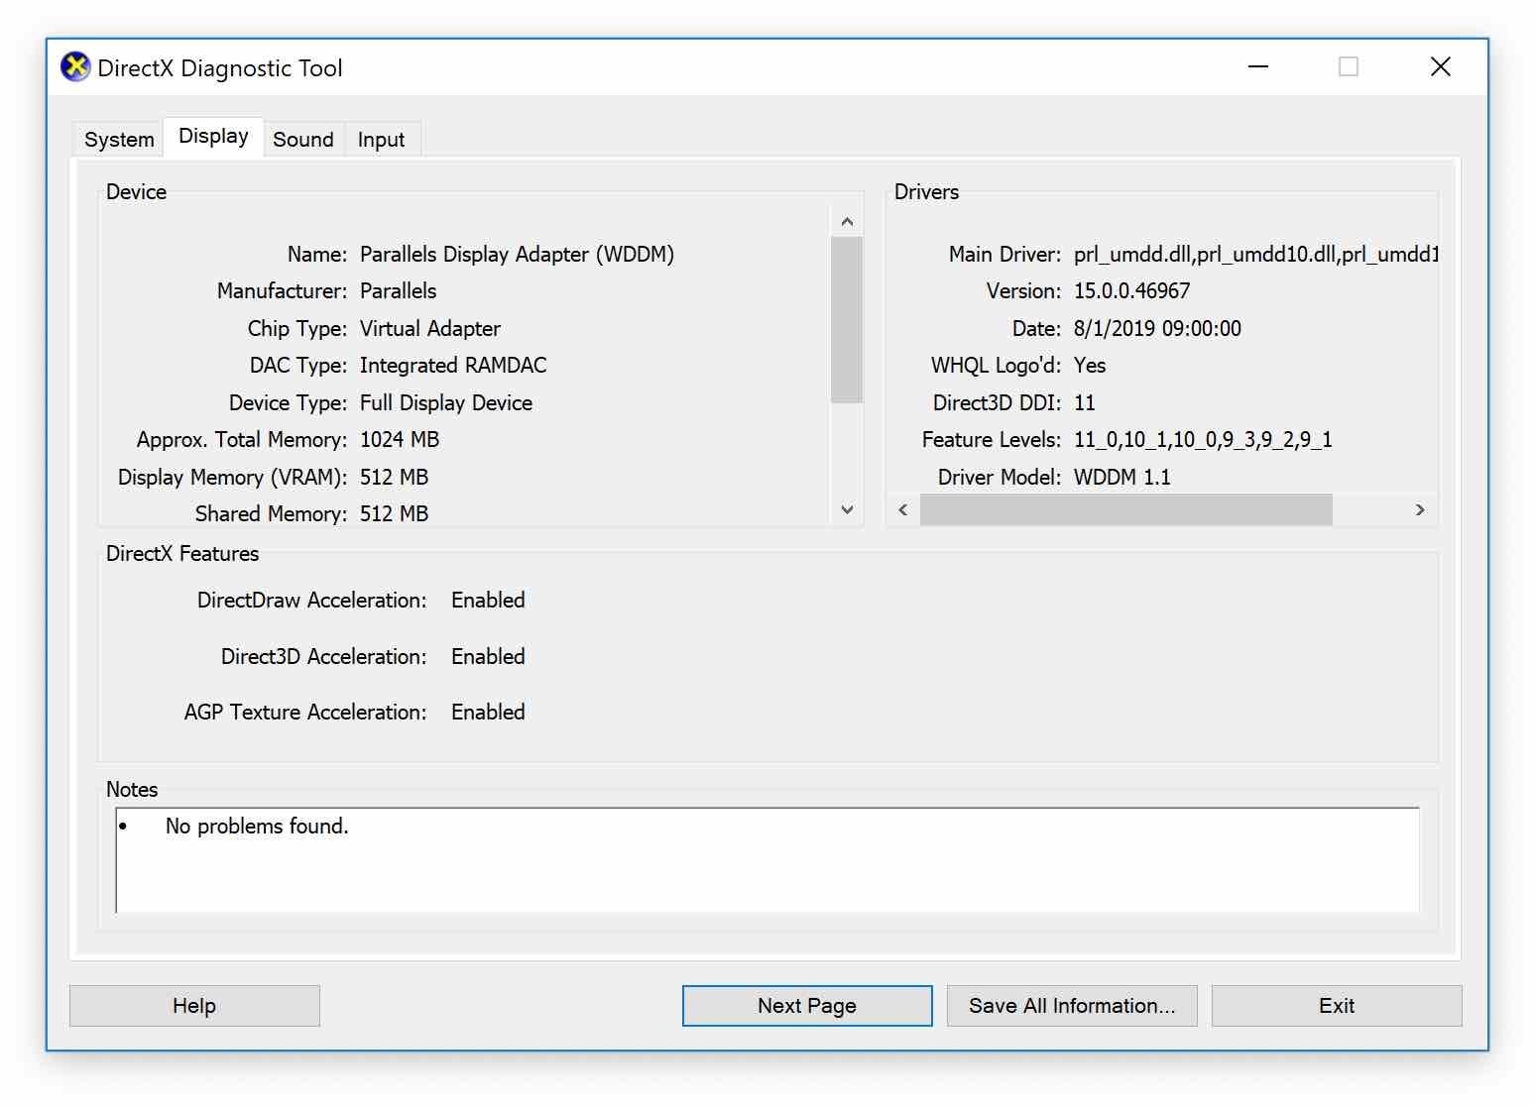Viewport: 1535px width, 1106px height.
Task: Click Device panel scroll down arrow
Action: tap(847, 509)
